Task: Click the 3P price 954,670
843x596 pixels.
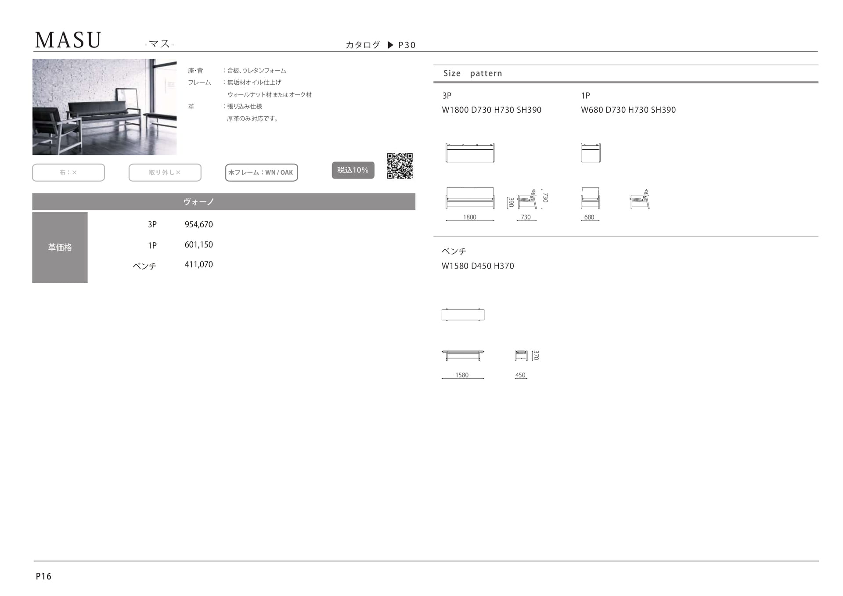Action: click(198, 224)
